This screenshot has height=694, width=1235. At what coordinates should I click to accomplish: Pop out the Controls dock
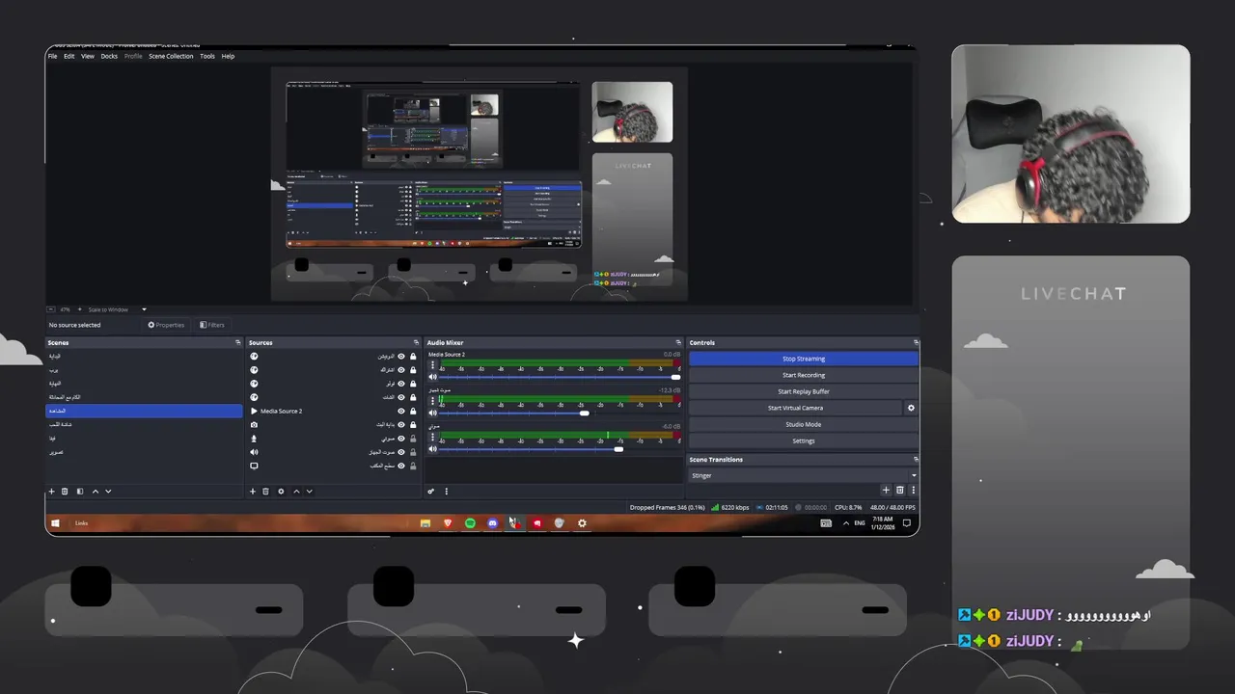coord(916,342)
